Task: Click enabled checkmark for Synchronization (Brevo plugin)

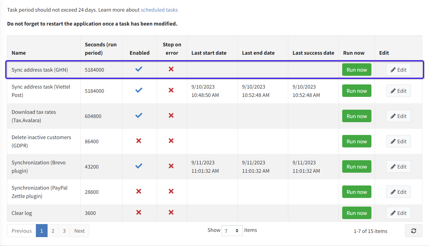Action: click(139, 166)
